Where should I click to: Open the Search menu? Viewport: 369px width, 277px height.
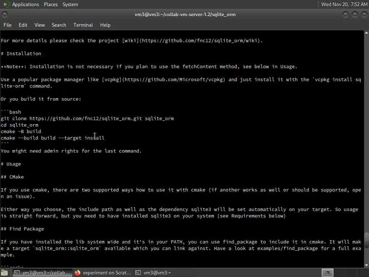[x=59, y=25]
